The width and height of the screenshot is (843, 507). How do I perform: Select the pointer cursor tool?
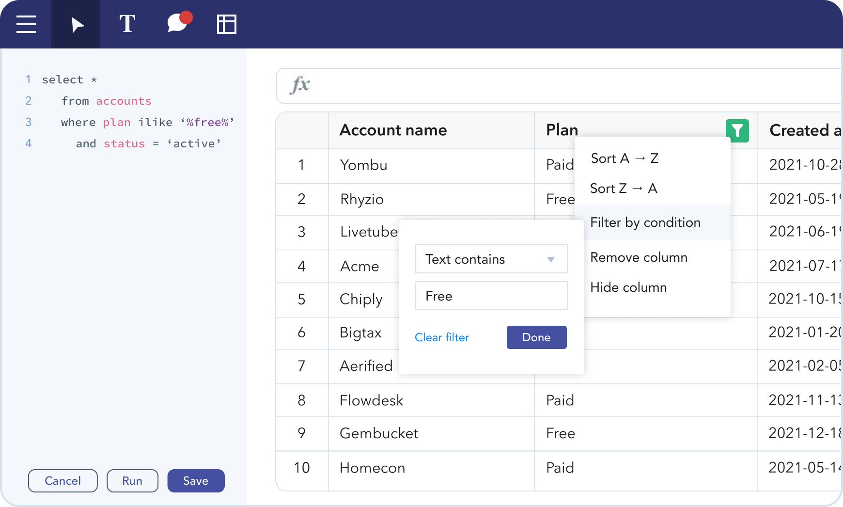[x=76, y=24]
